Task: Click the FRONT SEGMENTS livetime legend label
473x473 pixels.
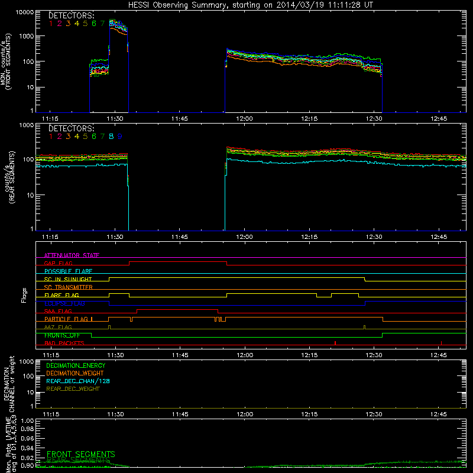Action: click(81, 454)
